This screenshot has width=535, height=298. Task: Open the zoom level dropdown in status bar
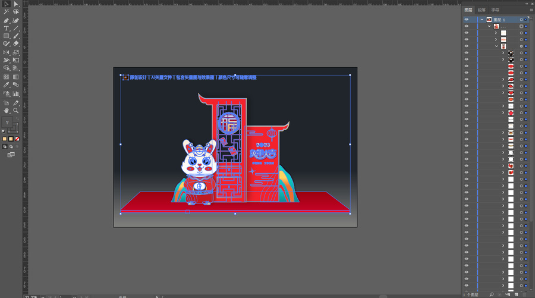(43, 297)
